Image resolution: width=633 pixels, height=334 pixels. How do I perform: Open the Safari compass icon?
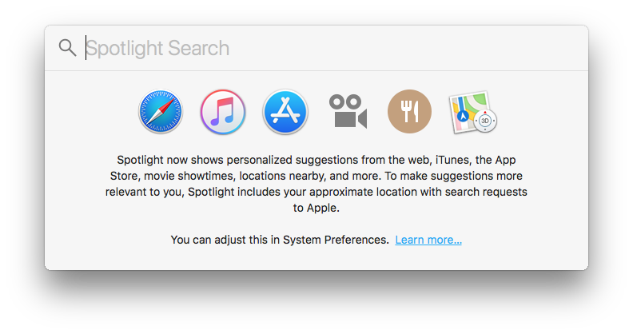[x=160, y=111]
